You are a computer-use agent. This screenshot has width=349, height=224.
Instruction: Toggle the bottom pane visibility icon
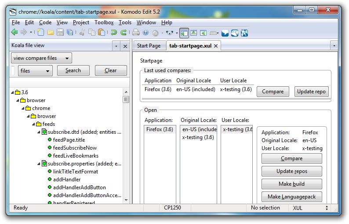194,33
